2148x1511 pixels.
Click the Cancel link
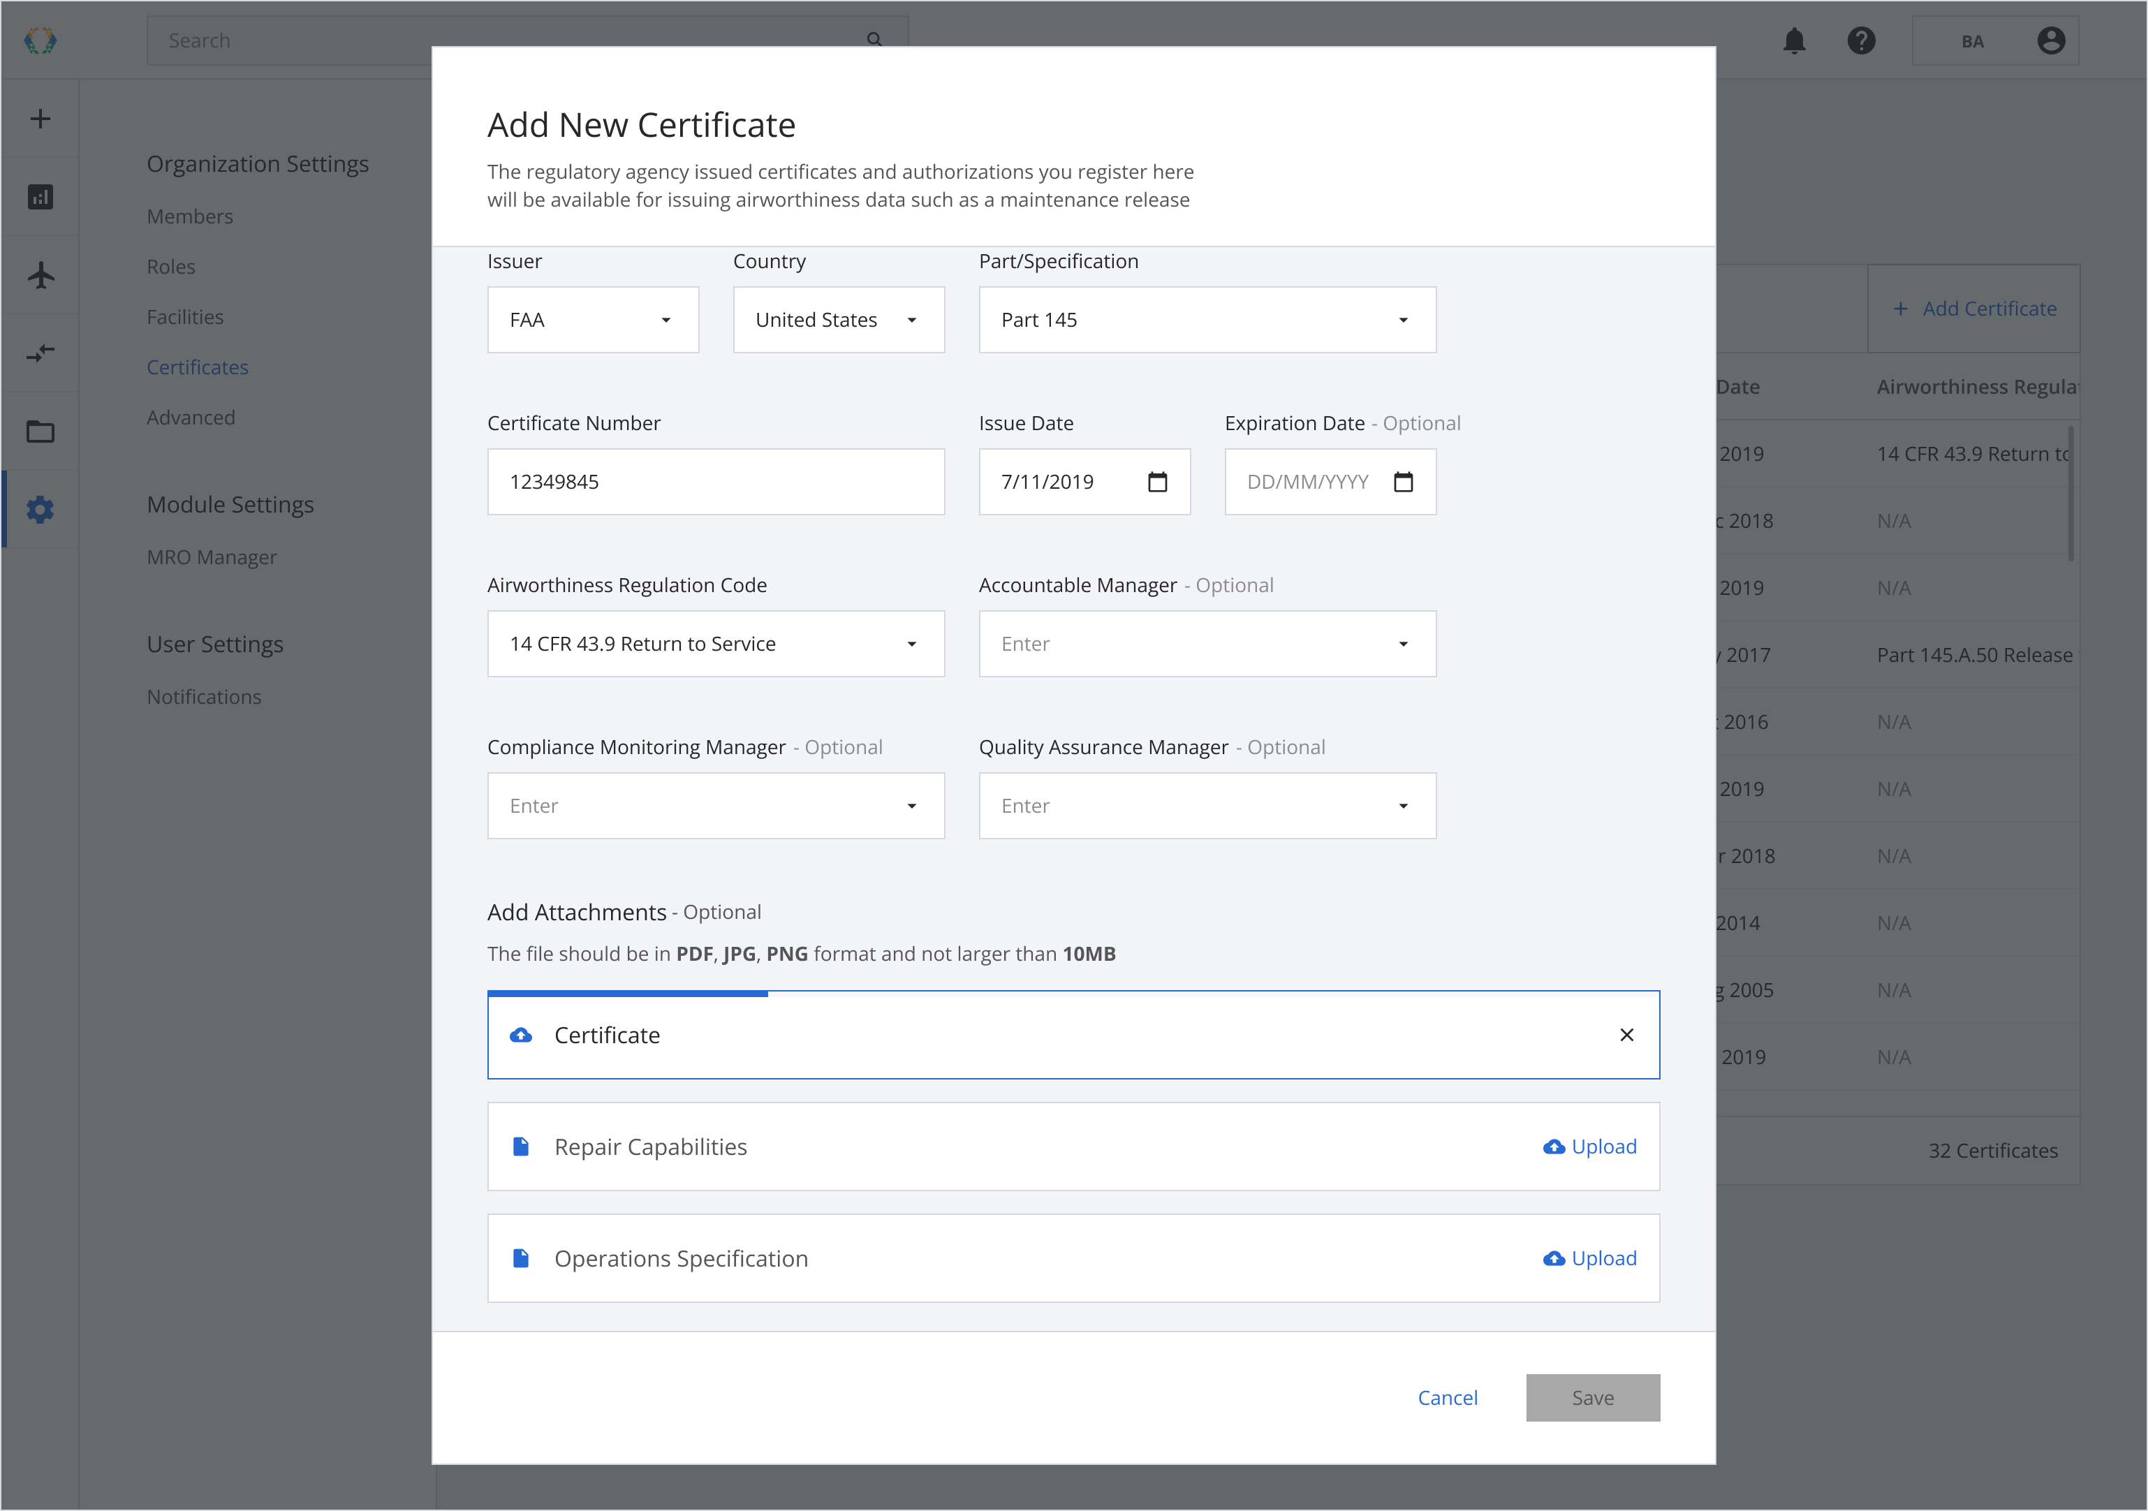tap(1448, 1398)
